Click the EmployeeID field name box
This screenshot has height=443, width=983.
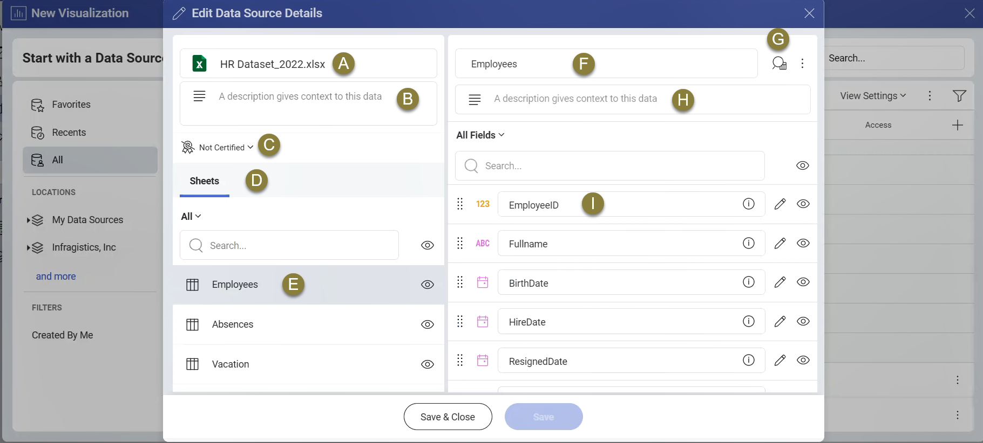(x=631, y=204)
